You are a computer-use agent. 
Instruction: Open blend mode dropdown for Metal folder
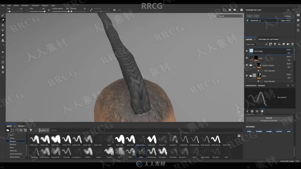pyautogui.click(x=289, y=74)
